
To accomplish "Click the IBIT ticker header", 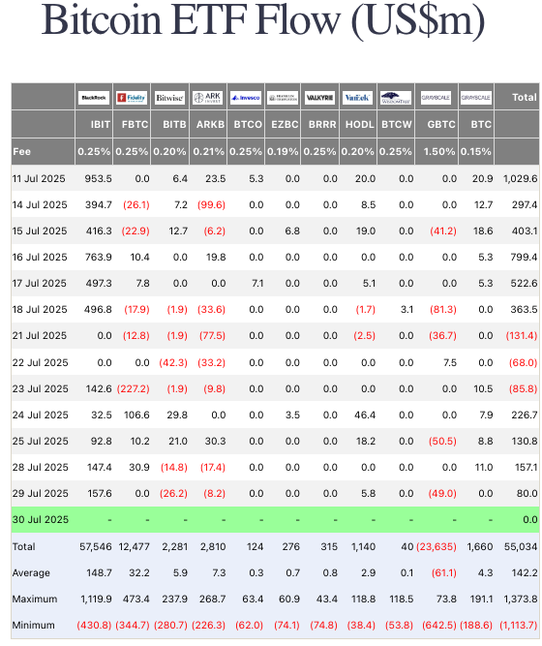I will [x=101, y=124].
